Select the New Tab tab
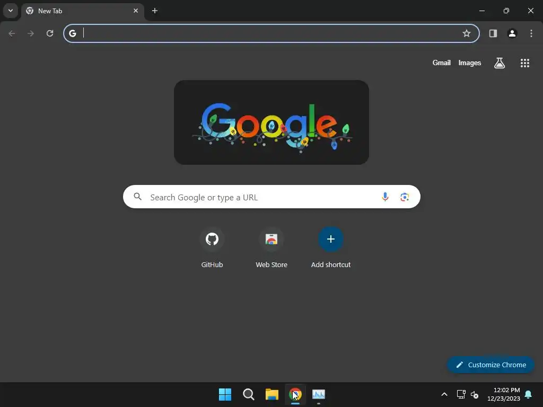 (x=82, y=11)
